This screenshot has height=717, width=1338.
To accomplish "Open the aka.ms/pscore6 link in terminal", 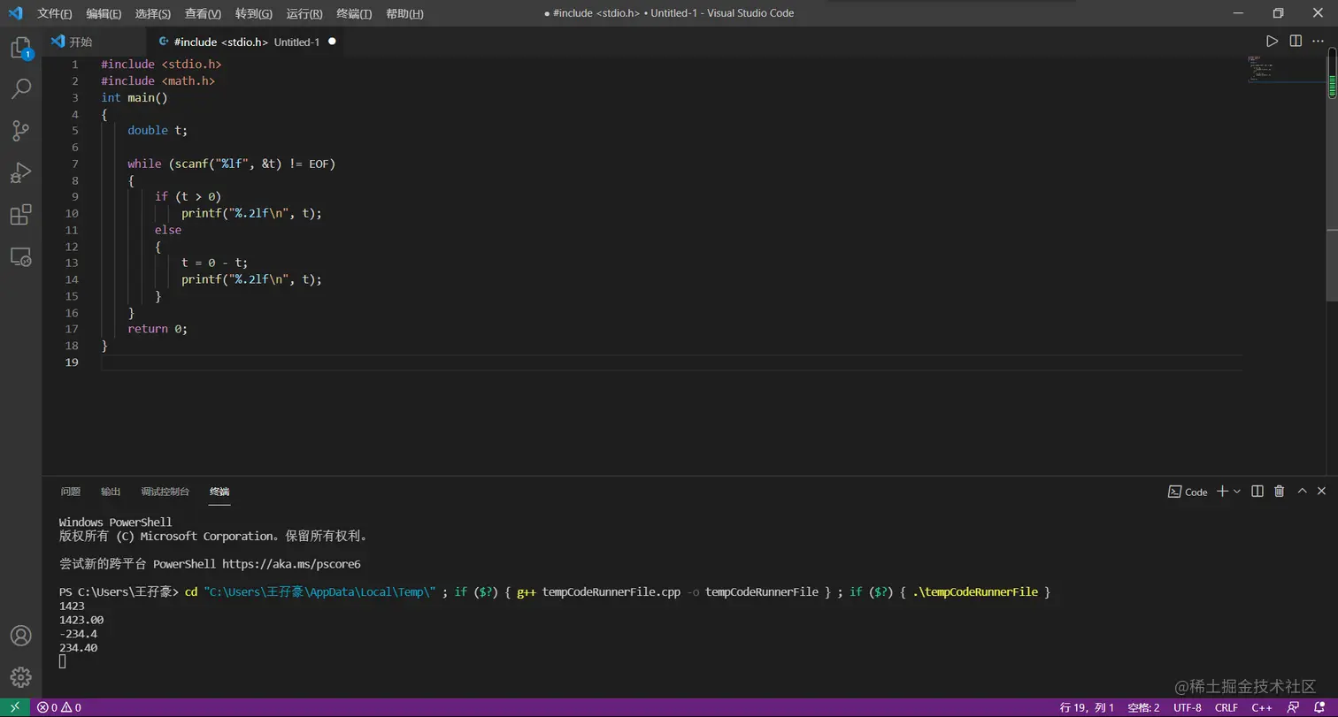I will pyautogui.click(x=291, y=564).
